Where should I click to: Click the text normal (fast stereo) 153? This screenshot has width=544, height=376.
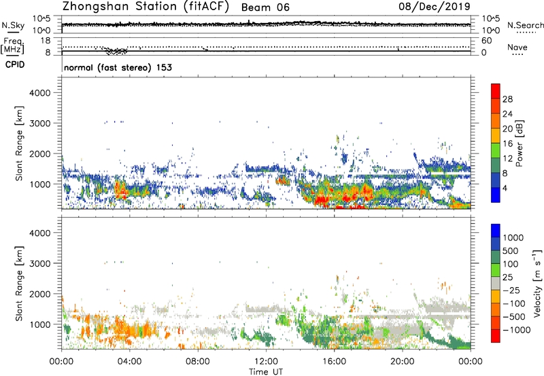tap(118, 67)
